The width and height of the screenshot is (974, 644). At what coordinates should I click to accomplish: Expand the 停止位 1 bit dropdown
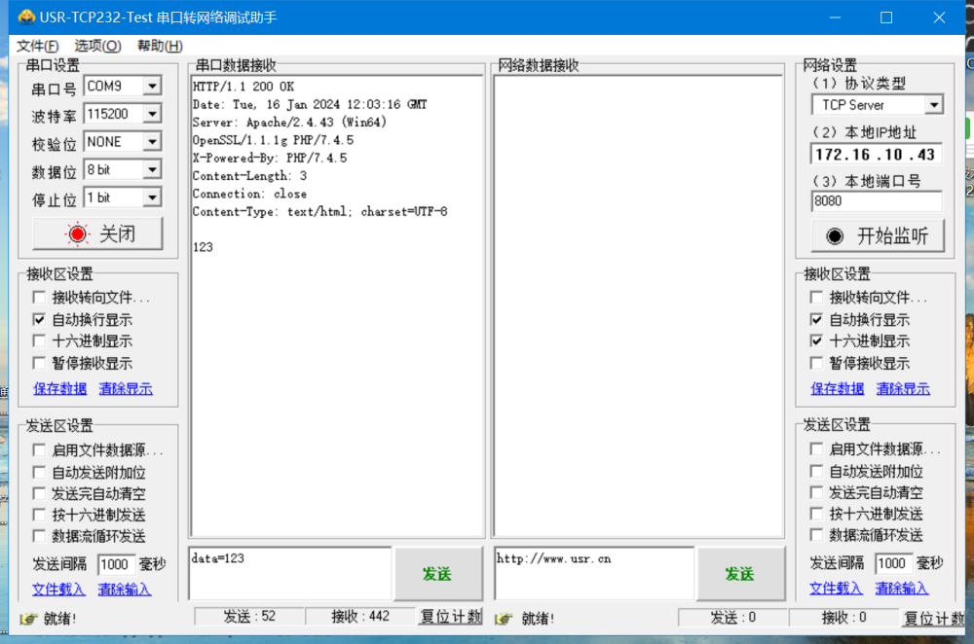coord(152,197)
